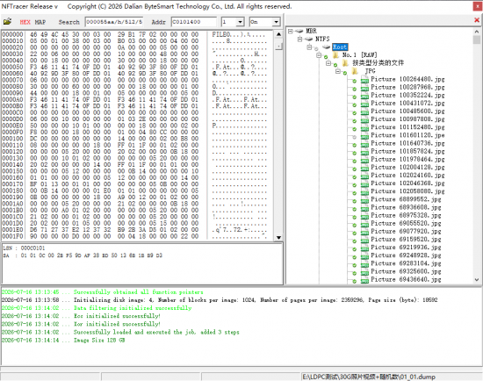
Task: Collapse the MBR tree node
Action: 290,31
